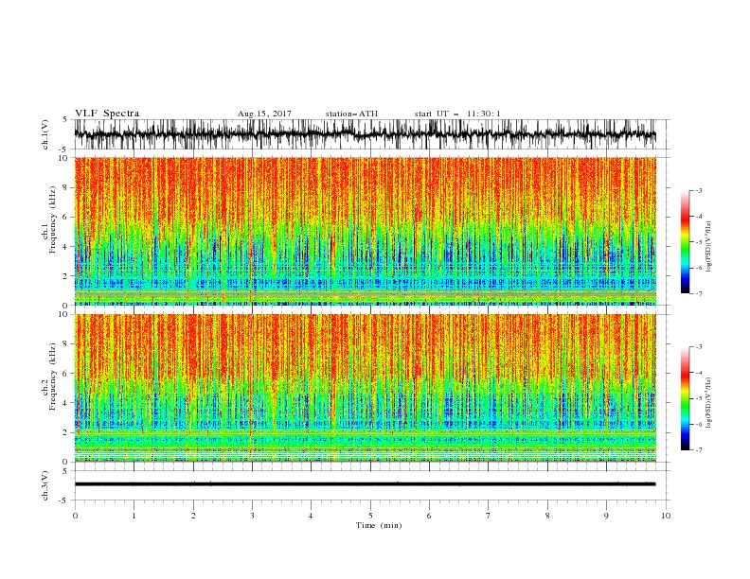This screenshot has height=579, width=750.
Task: Click the upper PSD color scale bar
Action: click(x=685, y=242)
